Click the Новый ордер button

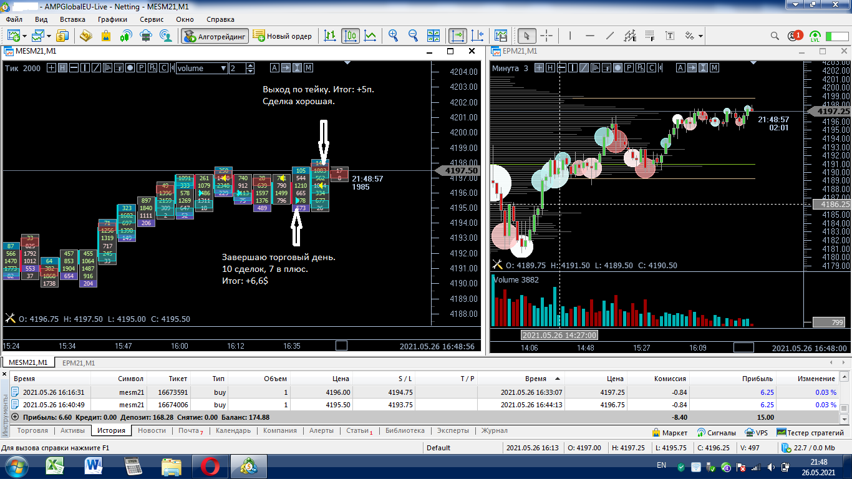283,36
